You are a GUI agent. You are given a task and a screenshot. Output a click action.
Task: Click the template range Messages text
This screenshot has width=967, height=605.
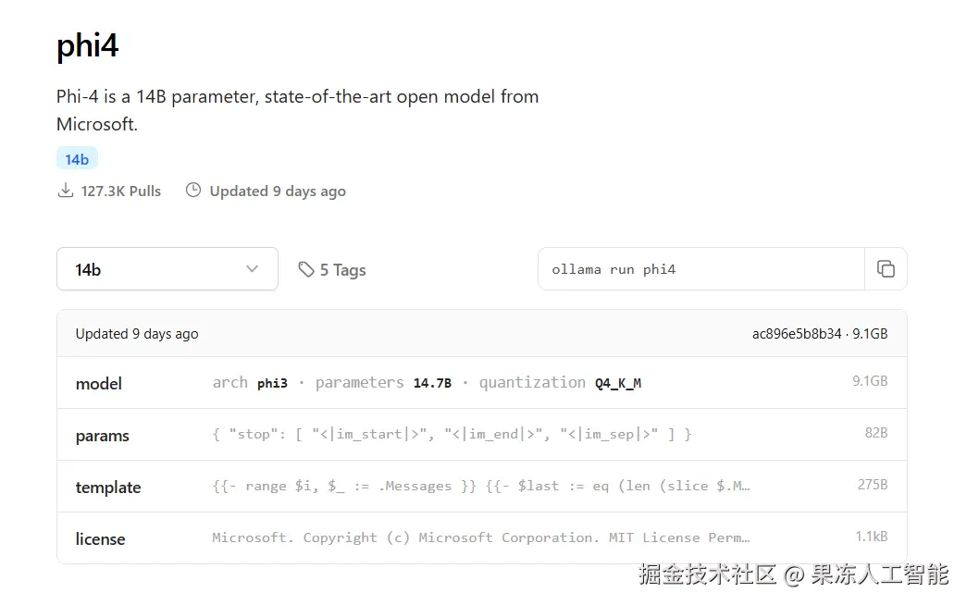[480, 486]
